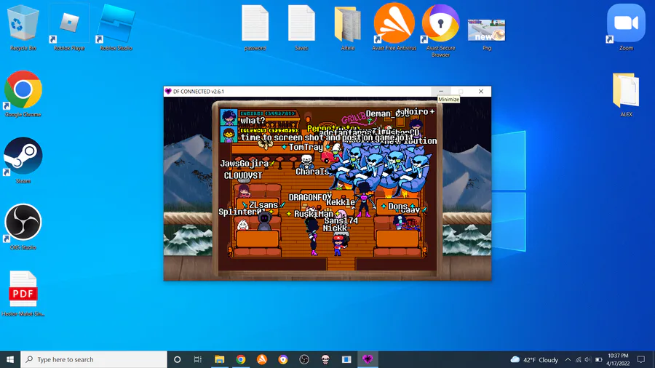The height and width of the screenshot is (368, 655).
Task: Select Avast Secure Browser desktop shortcut
Action: pyautogui.click(x=440, y=30)
